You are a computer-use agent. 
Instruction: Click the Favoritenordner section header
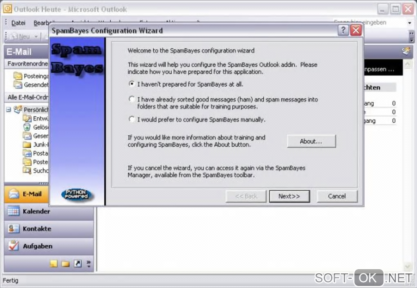(27, 64)
